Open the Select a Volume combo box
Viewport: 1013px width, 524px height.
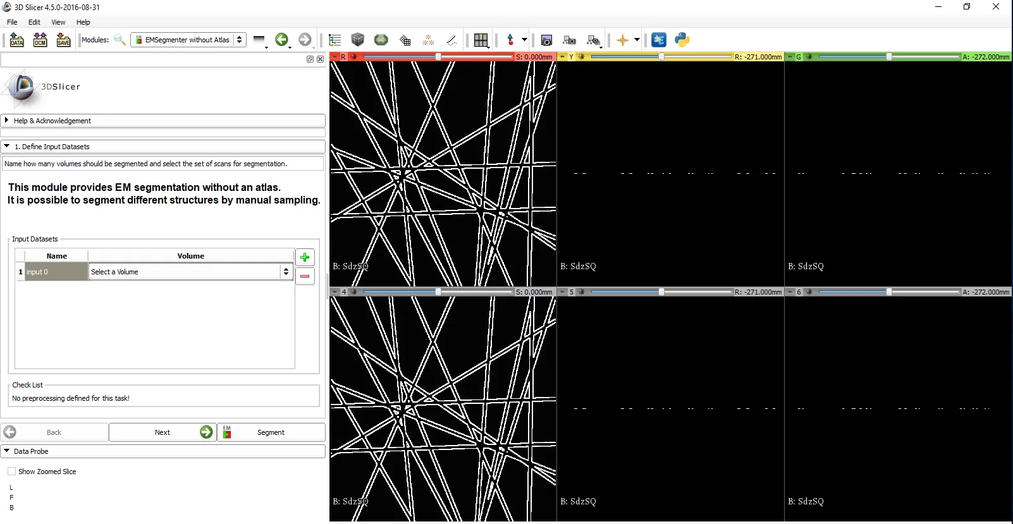[x=190, y=272]
